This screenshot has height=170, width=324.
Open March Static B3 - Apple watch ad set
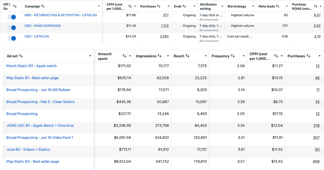[32, 66]
